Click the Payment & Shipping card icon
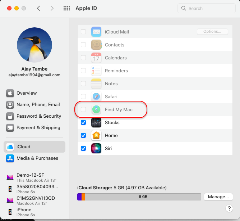Viewport: 240px width, 221px height. tap(10, 128)
